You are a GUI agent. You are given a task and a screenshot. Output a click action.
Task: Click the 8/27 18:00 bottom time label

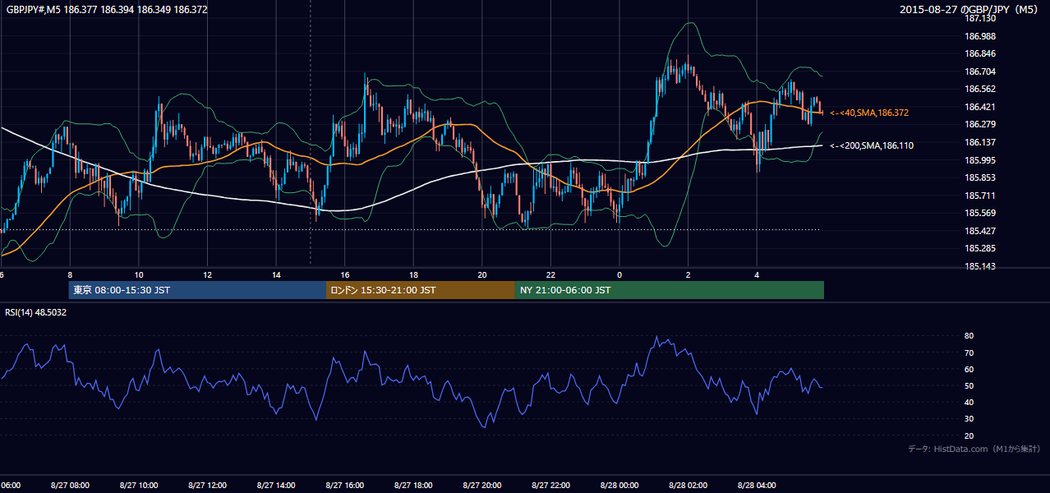pyautogui.click(x=413, y=486)
